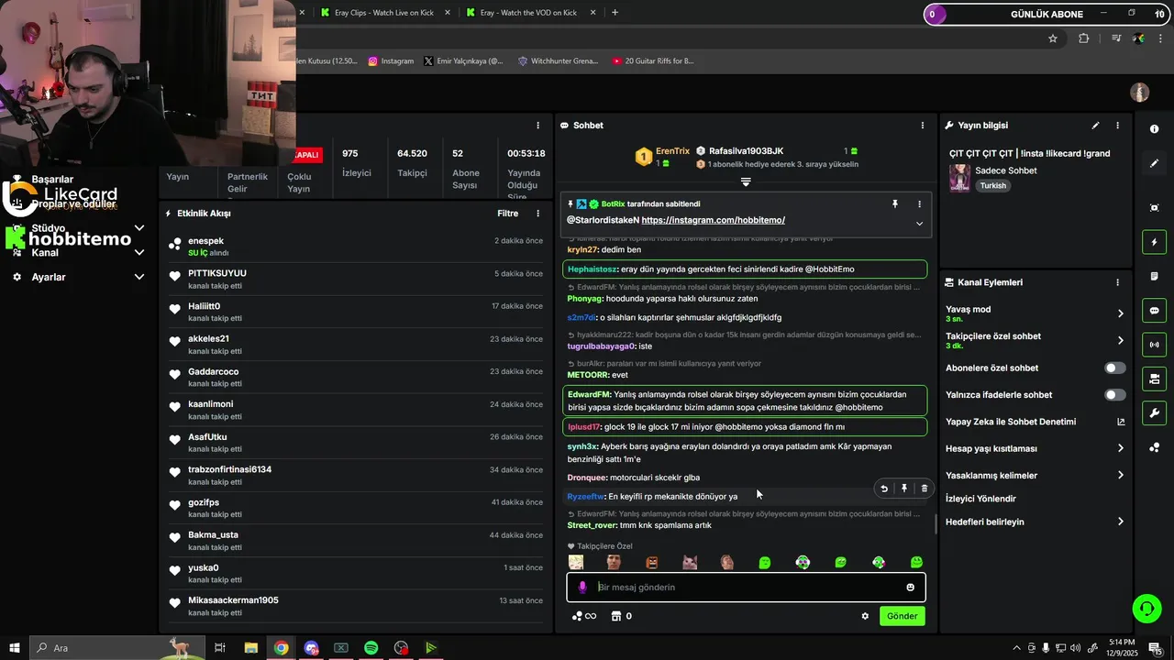Viewport: 1174px width, 660px height.
Task: Expand the Kanal sidebar section
Action: [x=139, y=252]
